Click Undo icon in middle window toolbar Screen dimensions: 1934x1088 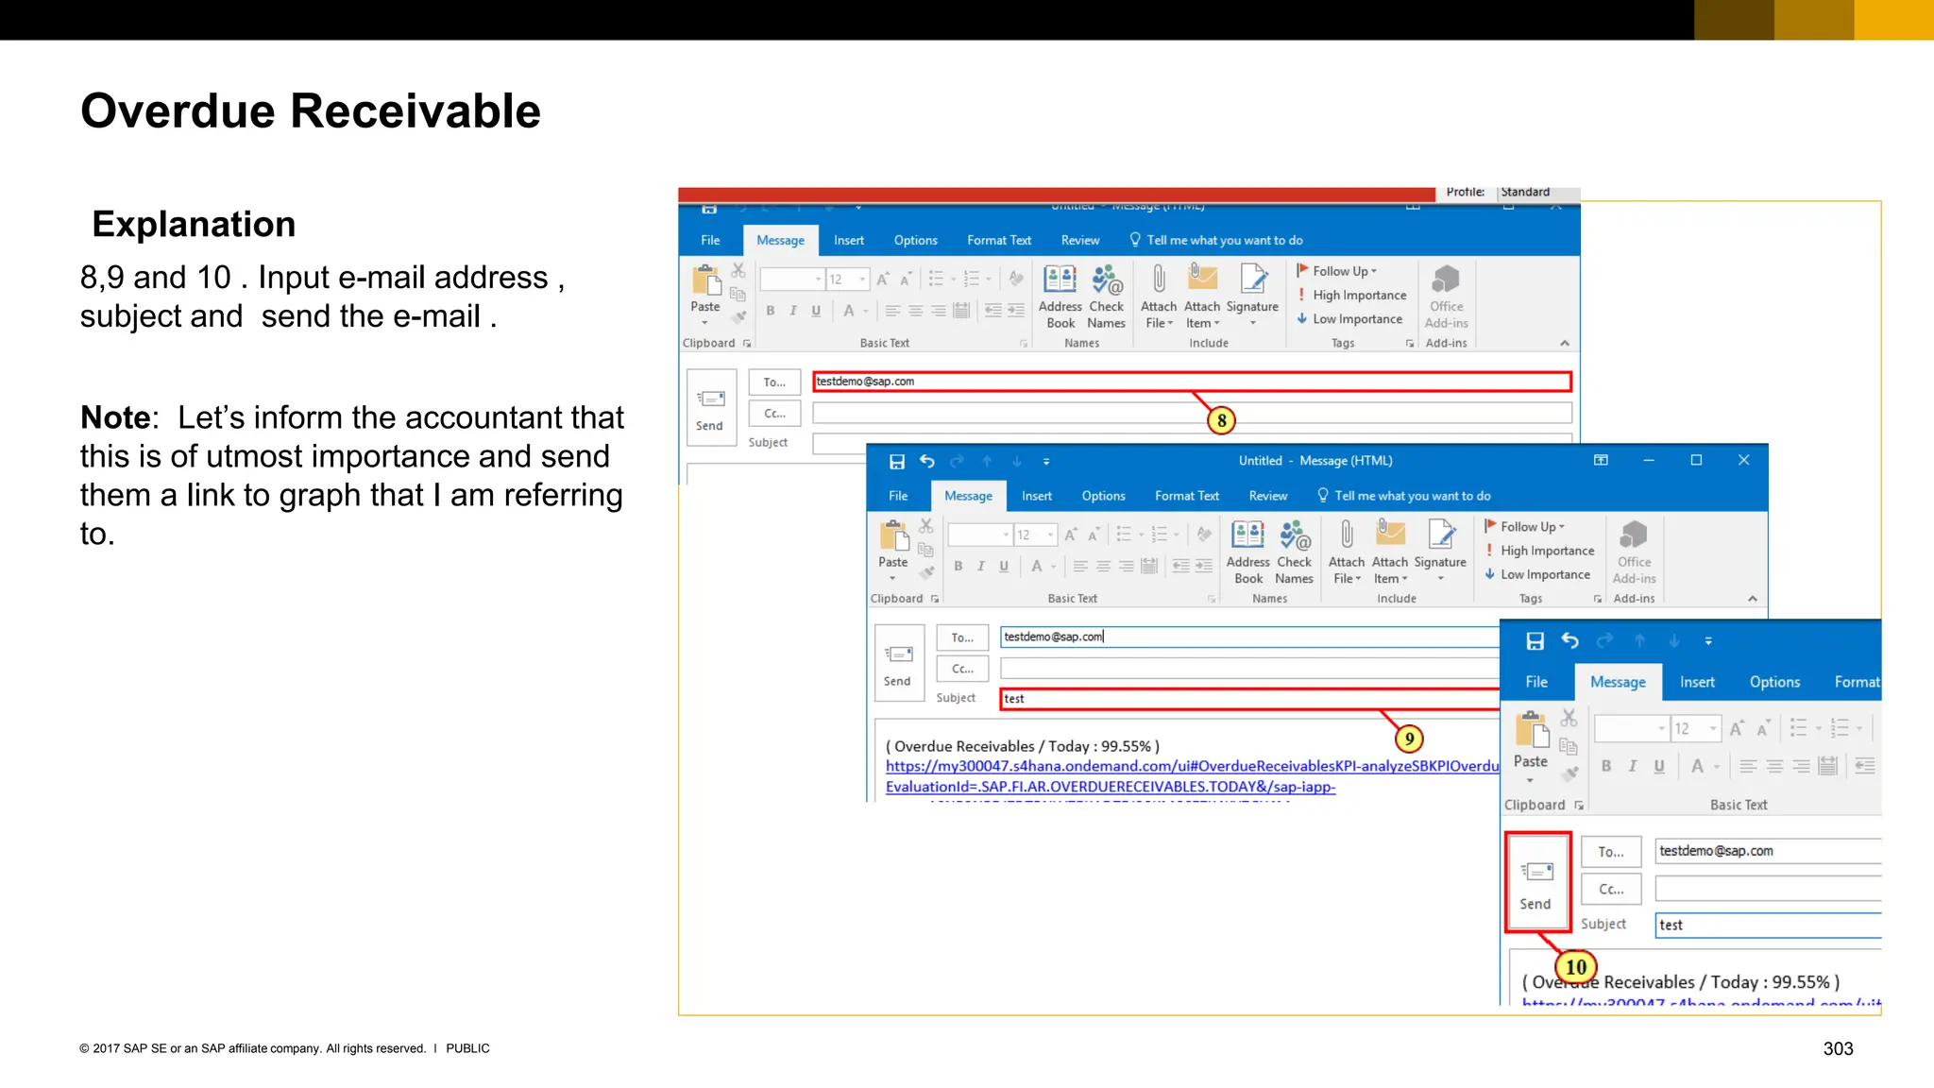(x=926, y=461)
